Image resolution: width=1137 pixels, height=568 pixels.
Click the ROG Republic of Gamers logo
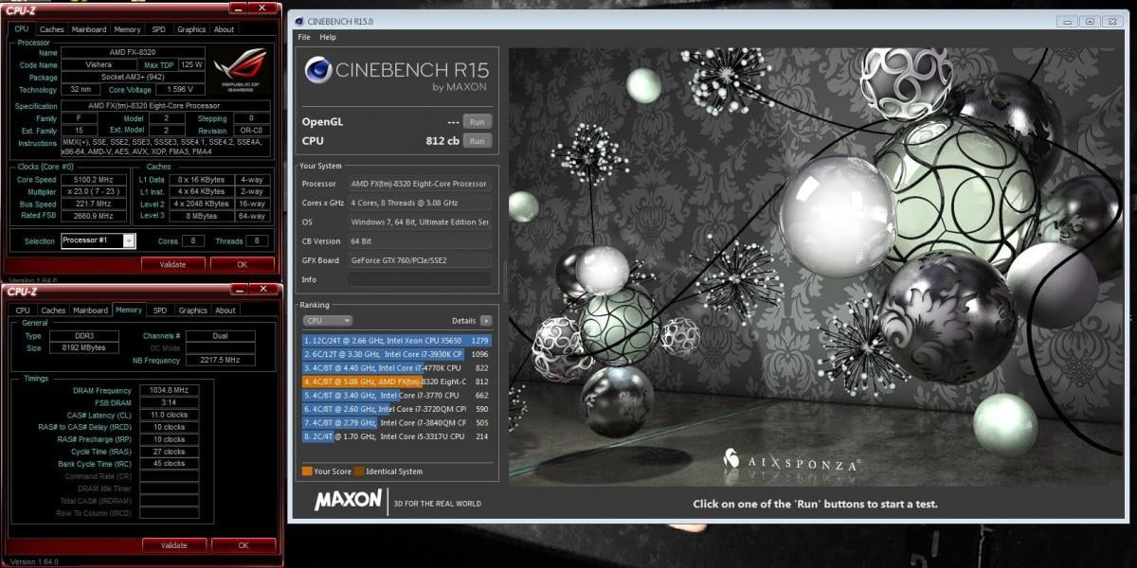pos(240,70)
